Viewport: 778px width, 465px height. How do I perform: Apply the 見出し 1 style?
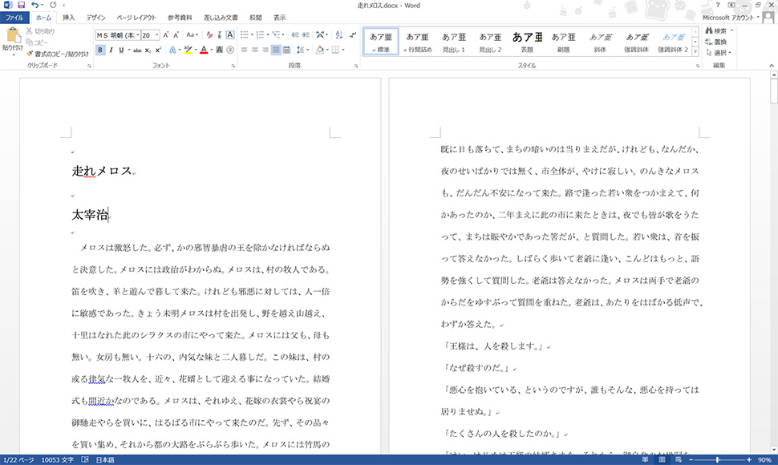[x=454, y=42]
